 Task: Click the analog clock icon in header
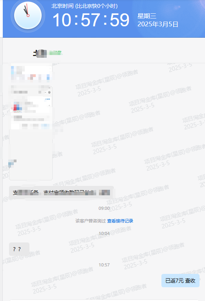[x=28, y=15]
